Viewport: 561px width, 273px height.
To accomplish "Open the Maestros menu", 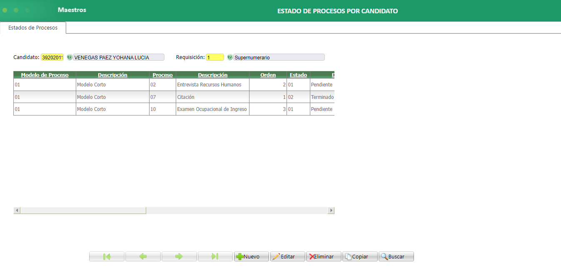I will (x=71, y=10).
